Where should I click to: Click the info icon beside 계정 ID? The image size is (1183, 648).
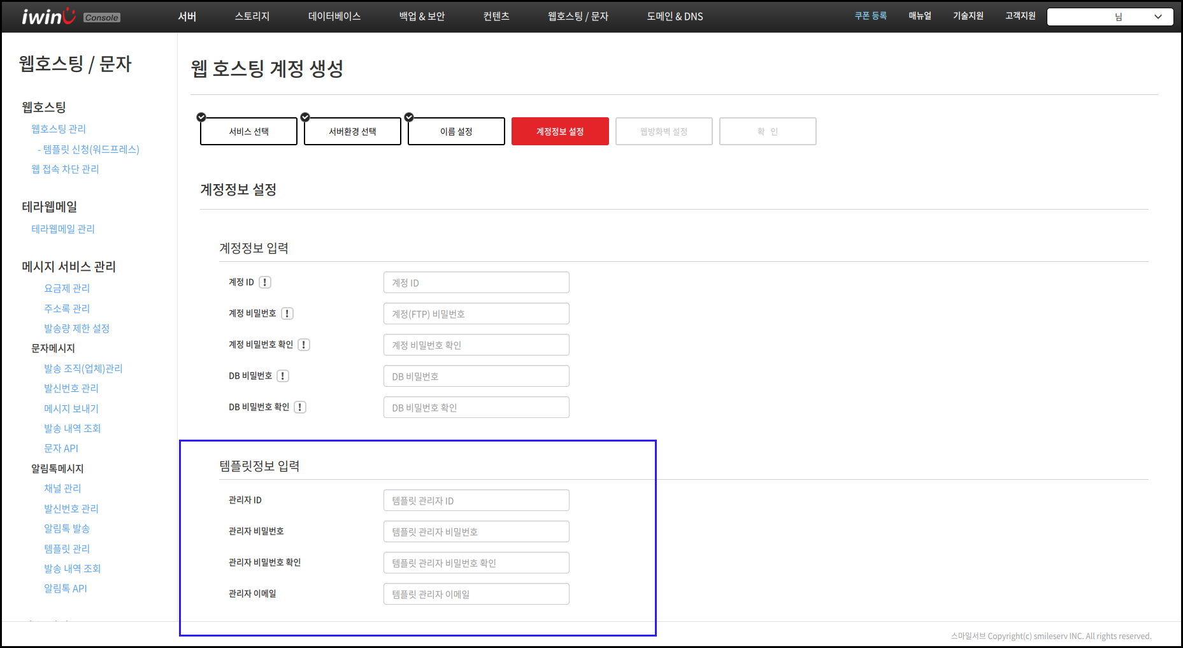tap(265, 282)
